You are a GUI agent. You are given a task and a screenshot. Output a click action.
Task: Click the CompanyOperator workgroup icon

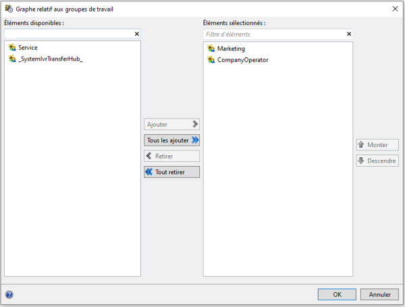211,60
